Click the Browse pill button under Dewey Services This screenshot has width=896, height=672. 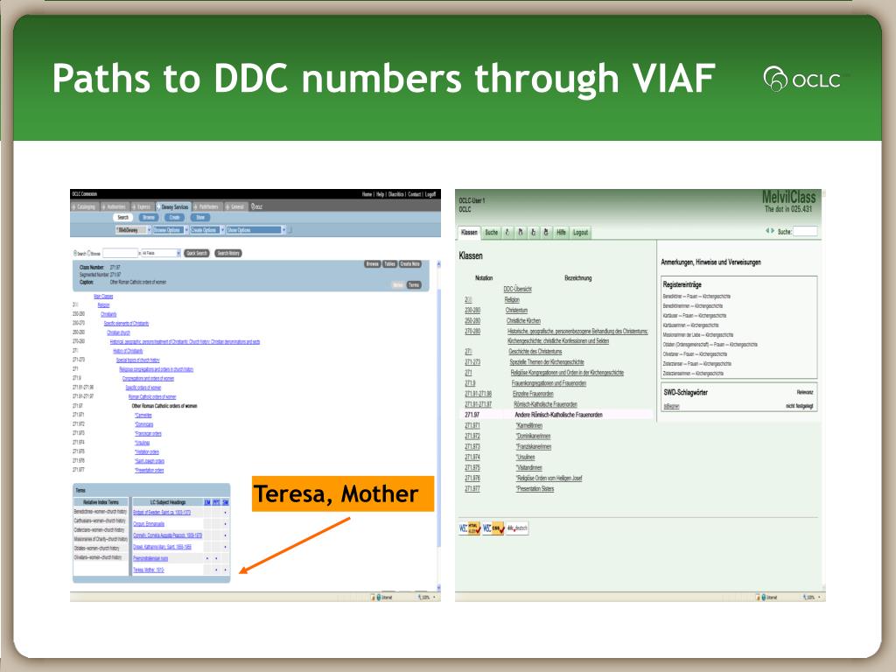tap(149, 218)
